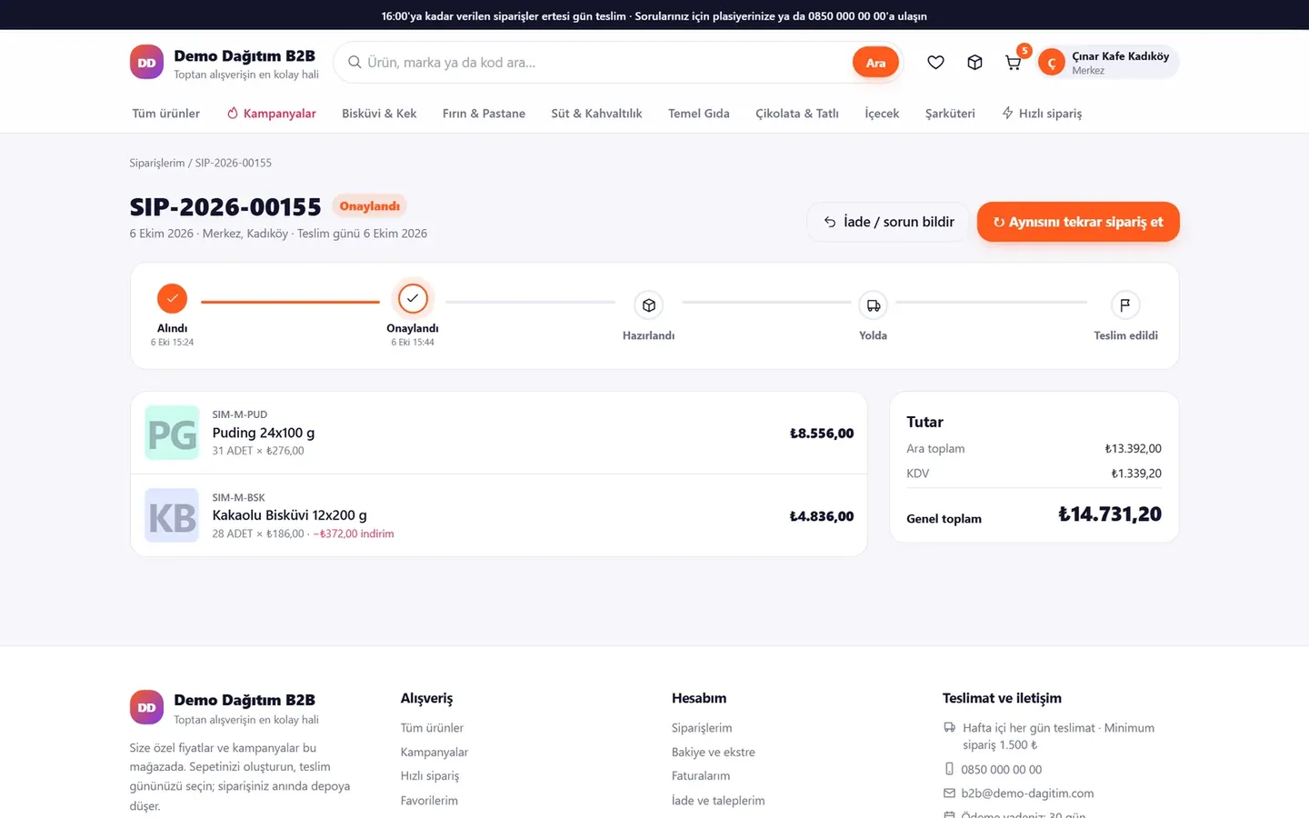Click the Çınar Kafe account avatar

coord(1052,63)
